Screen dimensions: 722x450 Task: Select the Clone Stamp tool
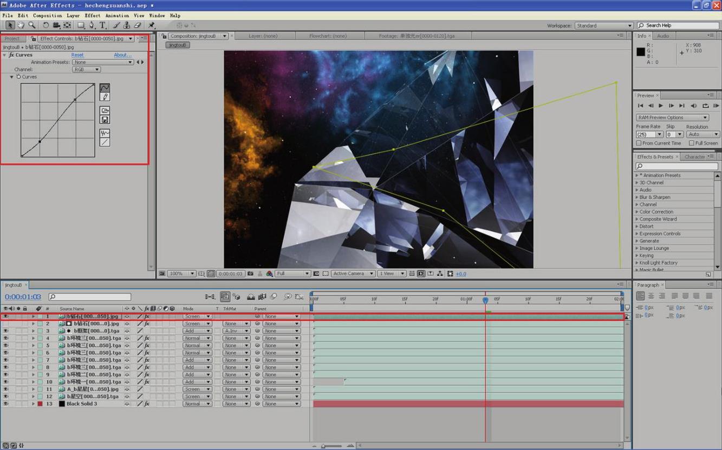pyautogui.click(x=126, y=25)
